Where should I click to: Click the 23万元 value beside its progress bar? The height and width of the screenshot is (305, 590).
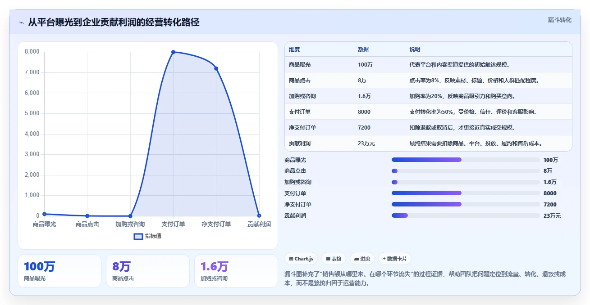(552, 216)
